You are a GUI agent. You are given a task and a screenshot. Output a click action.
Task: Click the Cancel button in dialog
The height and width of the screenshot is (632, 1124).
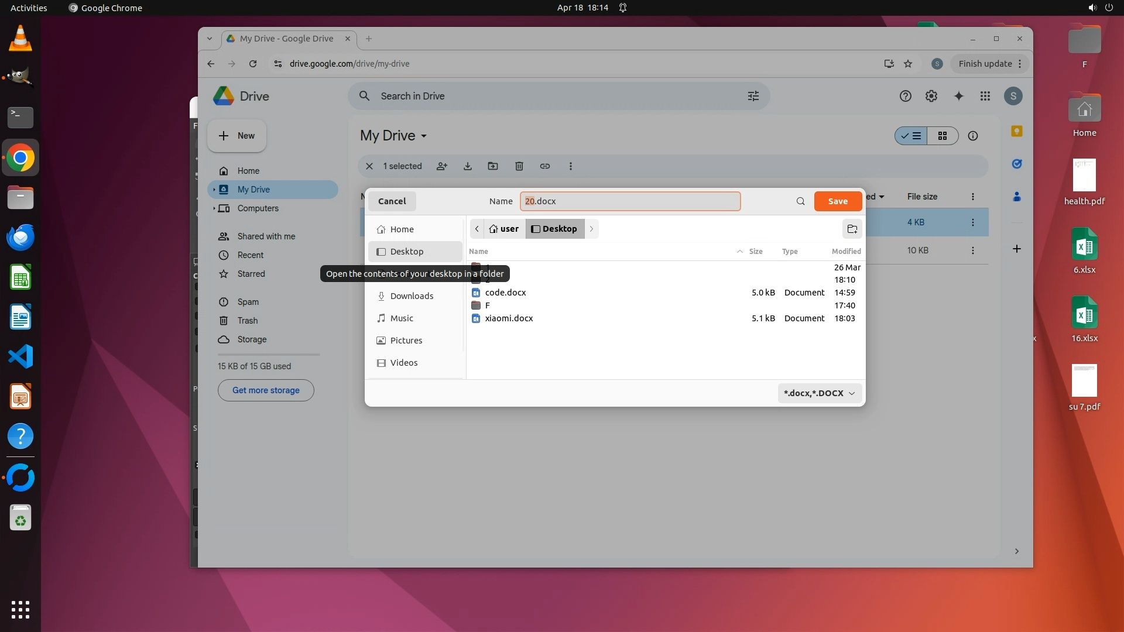coord(392,201)
